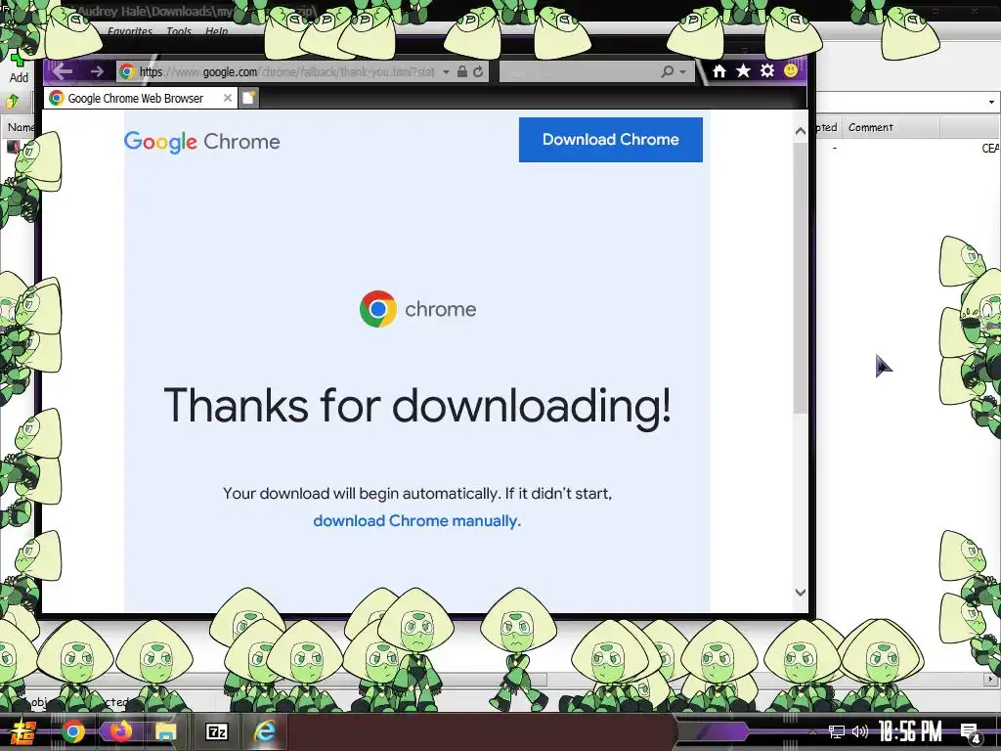
Task: Launch Google Chrome from the taskbar
Action: [73, 731]
